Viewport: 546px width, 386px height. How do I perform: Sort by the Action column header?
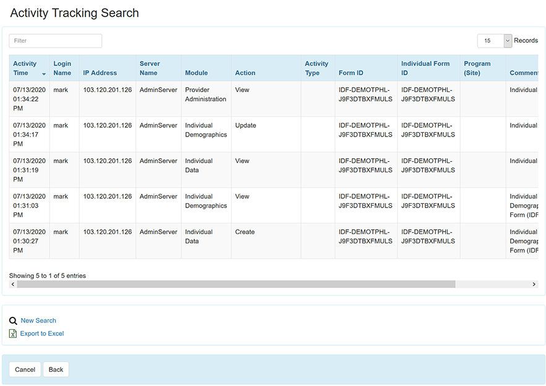(x=266, y=68)
